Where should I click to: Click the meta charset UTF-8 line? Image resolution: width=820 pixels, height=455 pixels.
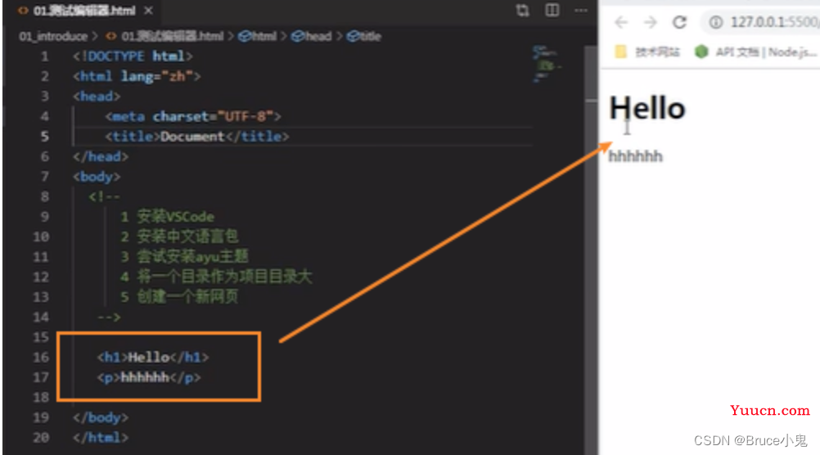[x=193, y=116]
